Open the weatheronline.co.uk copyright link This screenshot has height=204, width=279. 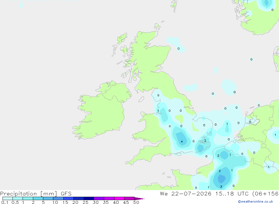coord(256,201)
